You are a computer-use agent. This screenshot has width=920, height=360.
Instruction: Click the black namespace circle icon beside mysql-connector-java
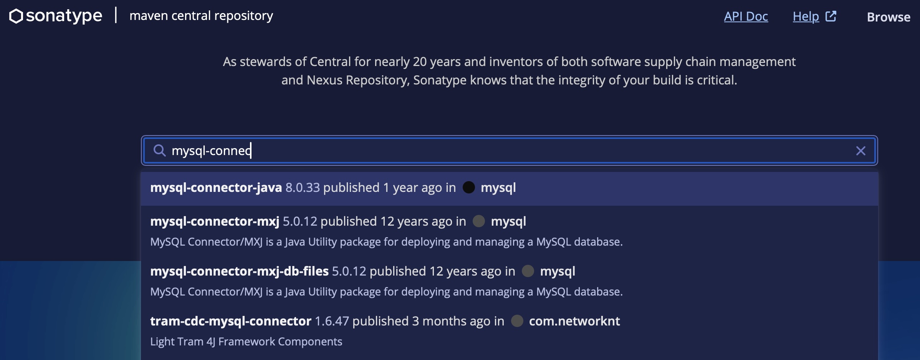[468, 187]
